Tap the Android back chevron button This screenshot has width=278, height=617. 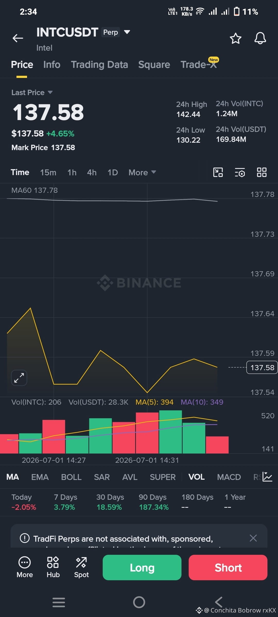219,602
